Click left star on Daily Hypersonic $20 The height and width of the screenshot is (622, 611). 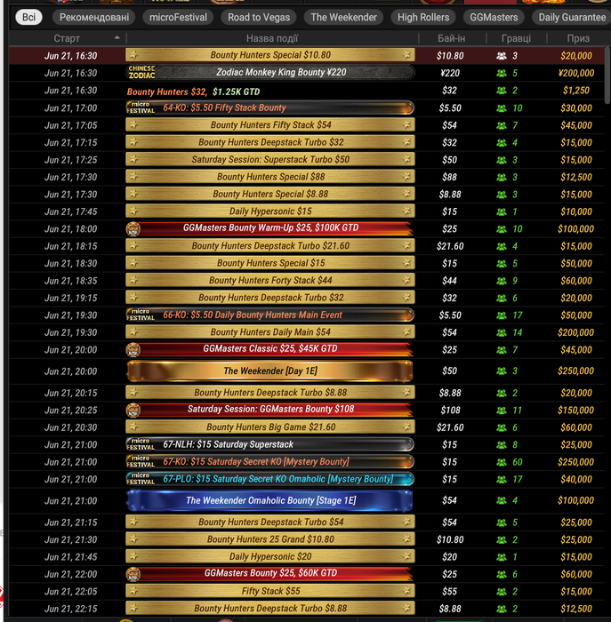(133, 556)
